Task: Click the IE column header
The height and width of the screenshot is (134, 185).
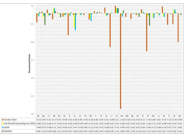Action: [70, 116]
